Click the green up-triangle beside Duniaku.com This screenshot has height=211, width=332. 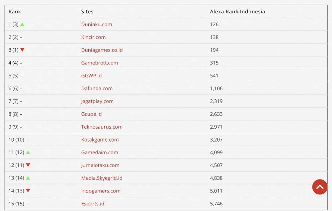(x=23, y=24)
